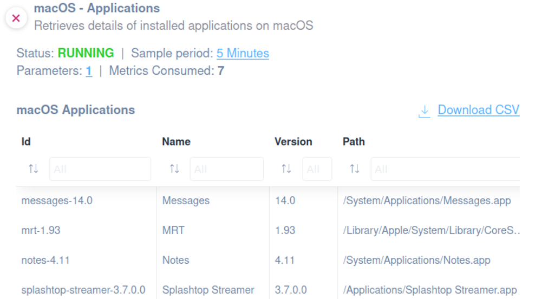Screen dimensions: 535x299
Task: Sort table by Name column arrows
Action: [174, 168]
